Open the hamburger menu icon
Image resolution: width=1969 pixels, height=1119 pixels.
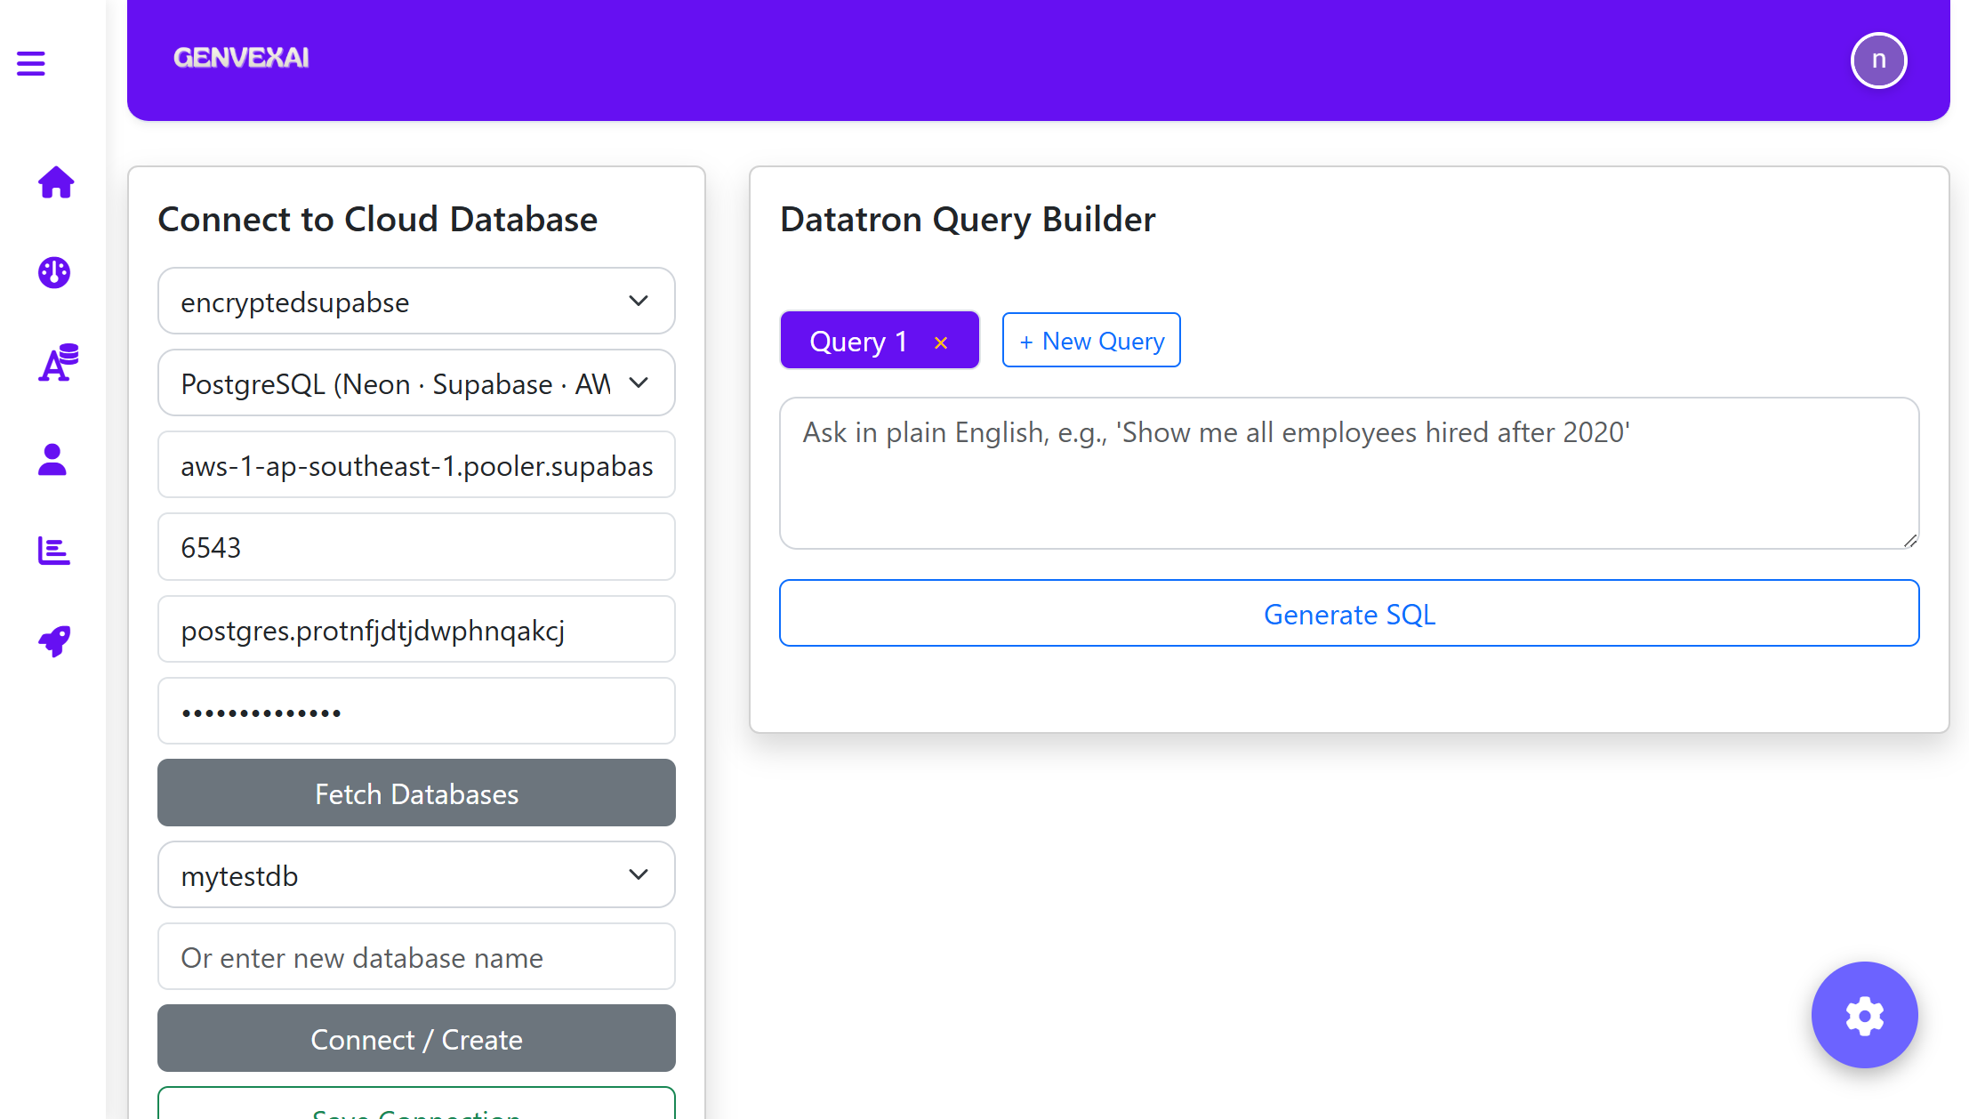[31, 63]
